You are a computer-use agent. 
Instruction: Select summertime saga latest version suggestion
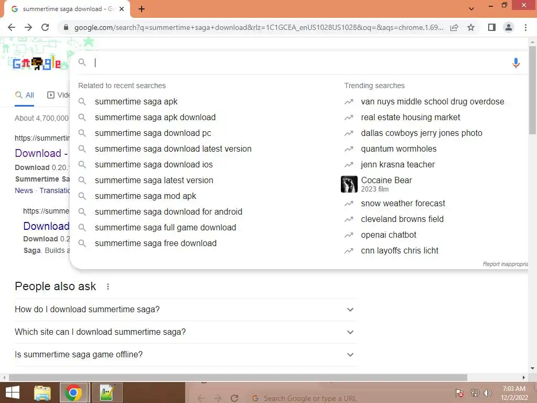pos(154,181)
